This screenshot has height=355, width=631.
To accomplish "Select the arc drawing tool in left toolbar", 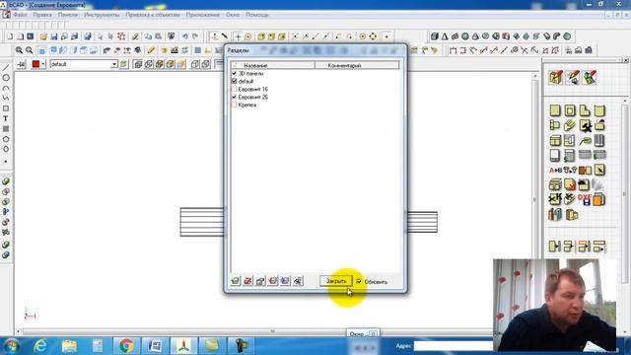I will (x=6, y=88).
